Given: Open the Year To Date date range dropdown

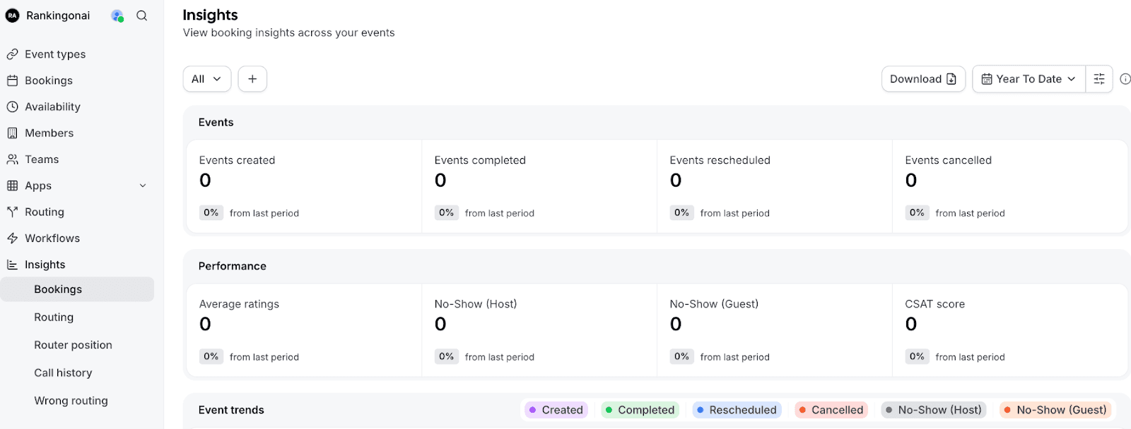Looking at the screenshot, I should coord(1029,78).
